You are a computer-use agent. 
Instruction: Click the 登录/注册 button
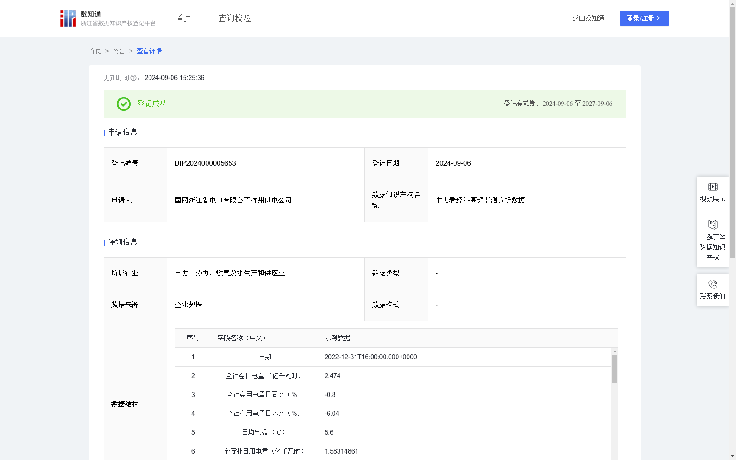(644, 18)
